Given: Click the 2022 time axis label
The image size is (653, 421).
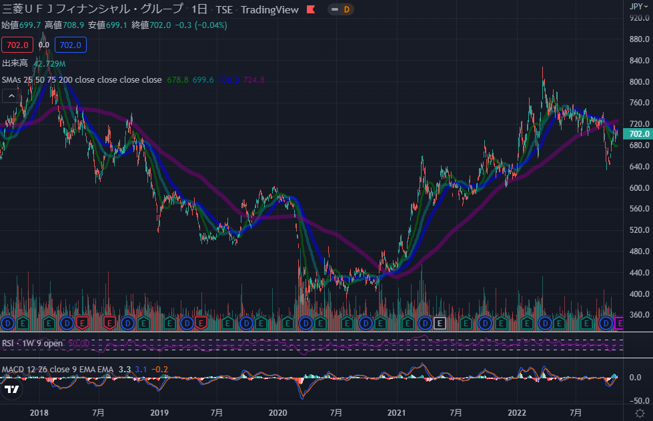Looking at the screenshot, I should tap(517, 413).
